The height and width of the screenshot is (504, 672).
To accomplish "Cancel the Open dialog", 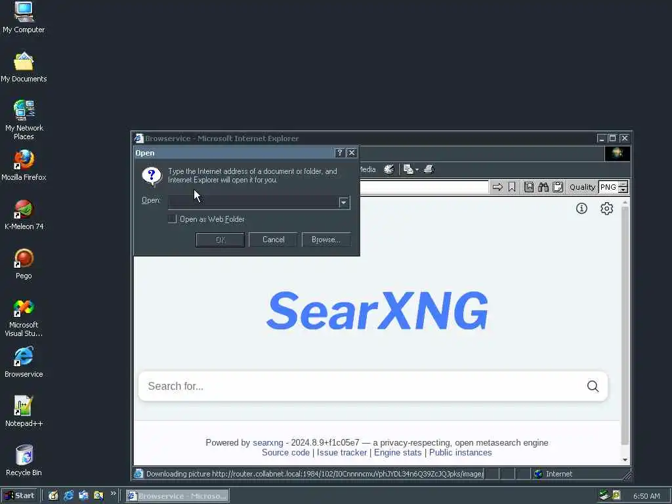I will pyautogui.click(x=274, y=240).
